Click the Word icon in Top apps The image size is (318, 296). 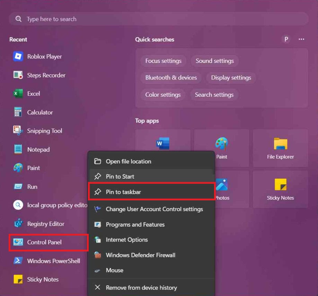coord(163,143)
